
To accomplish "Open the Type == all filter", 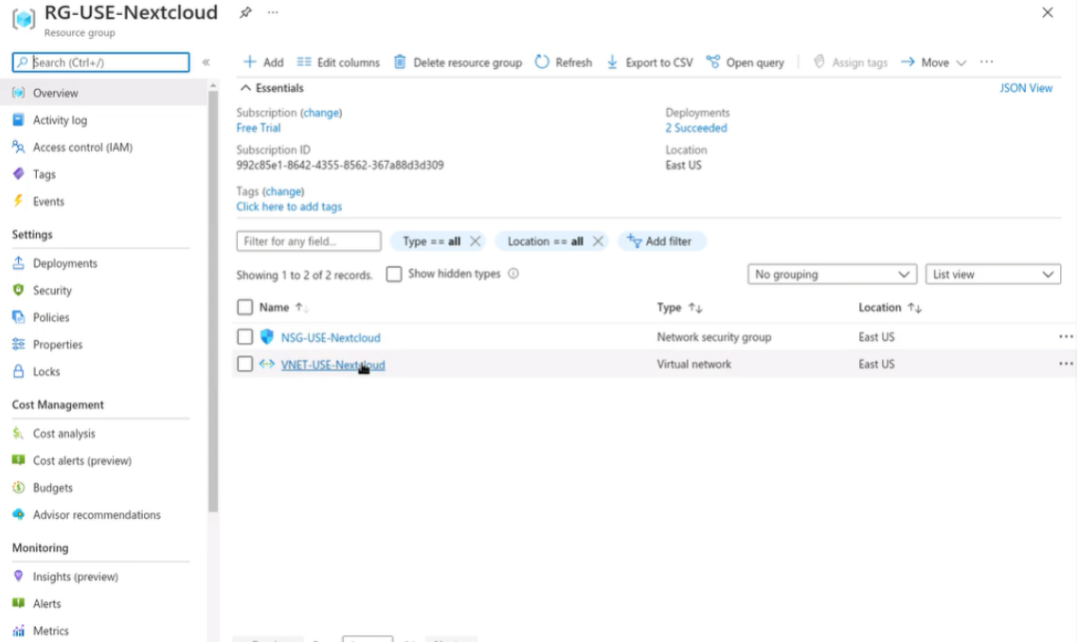I will pyautogui.click(x=431, y=241).
